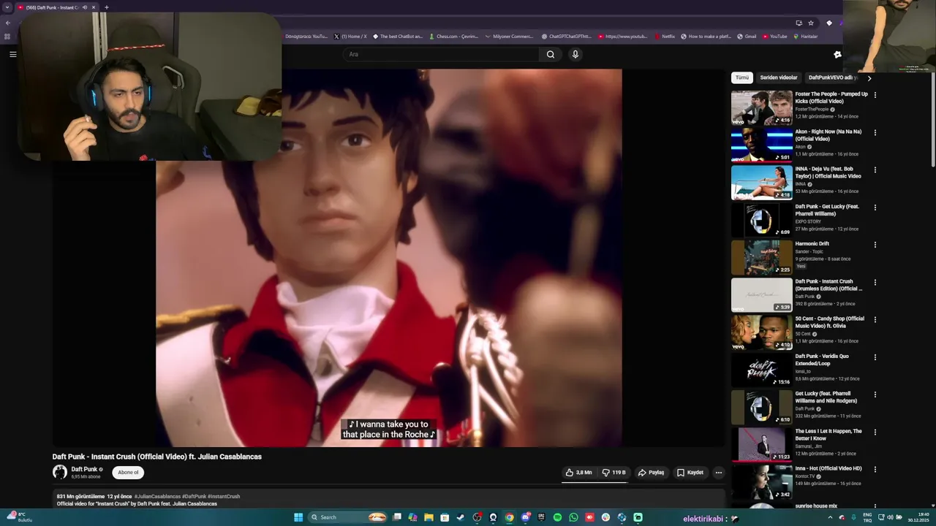Open the Netflix bookmark
The height and width of the screenshot is (526, 936).
(x=665, y=37)
